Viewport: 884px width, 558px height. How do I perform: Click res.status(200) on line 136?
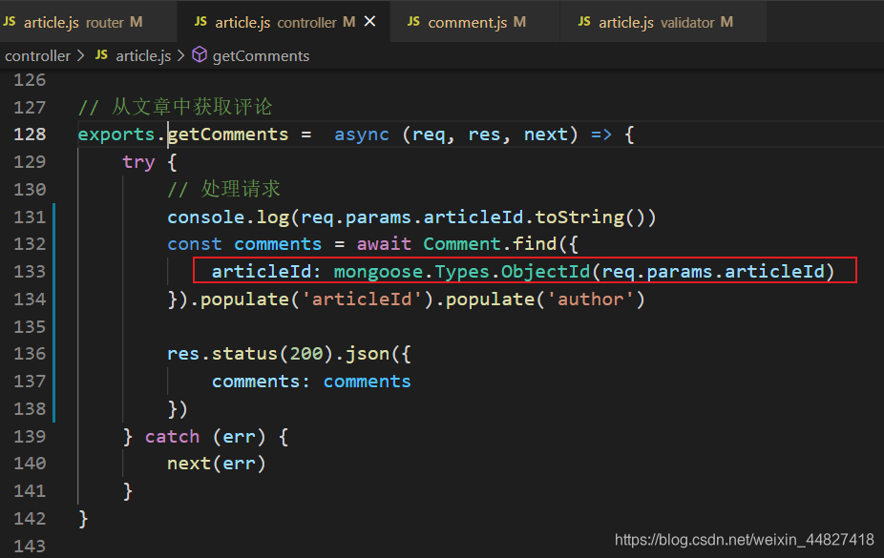[x=250, y=354]
